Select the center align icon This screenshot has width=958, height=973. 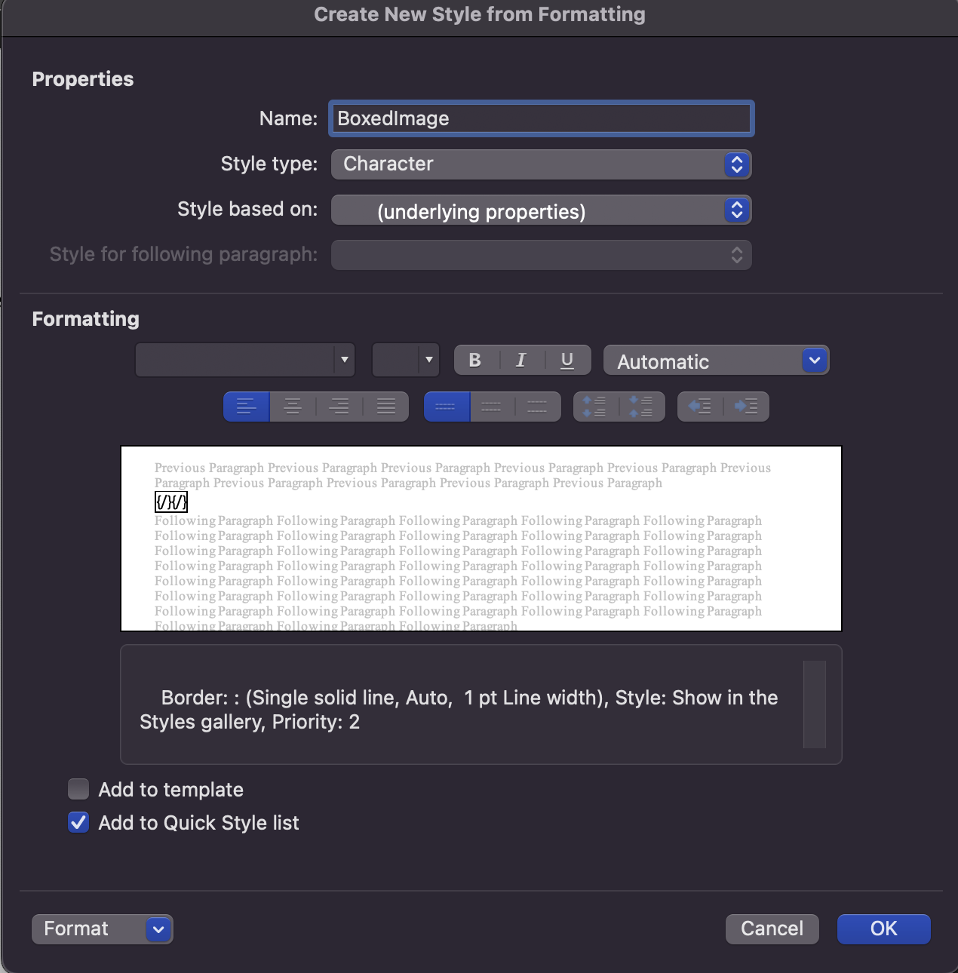pos(293,407)
